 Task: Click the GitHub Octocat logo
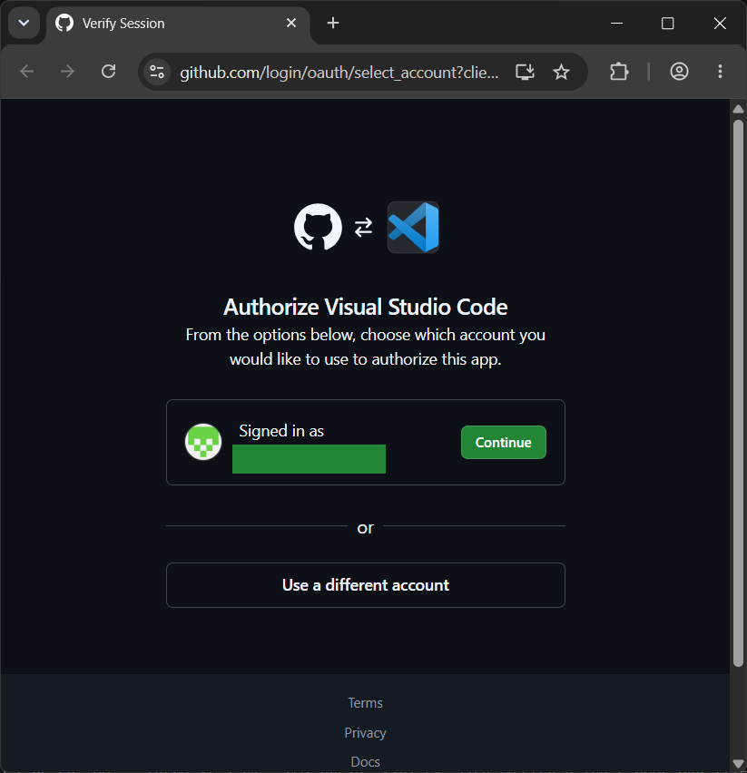pyautogui.click(x=318, y=227)
